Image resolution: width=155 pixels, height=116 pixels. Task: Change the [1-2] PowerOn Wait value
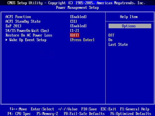click(x=74, y=30)
